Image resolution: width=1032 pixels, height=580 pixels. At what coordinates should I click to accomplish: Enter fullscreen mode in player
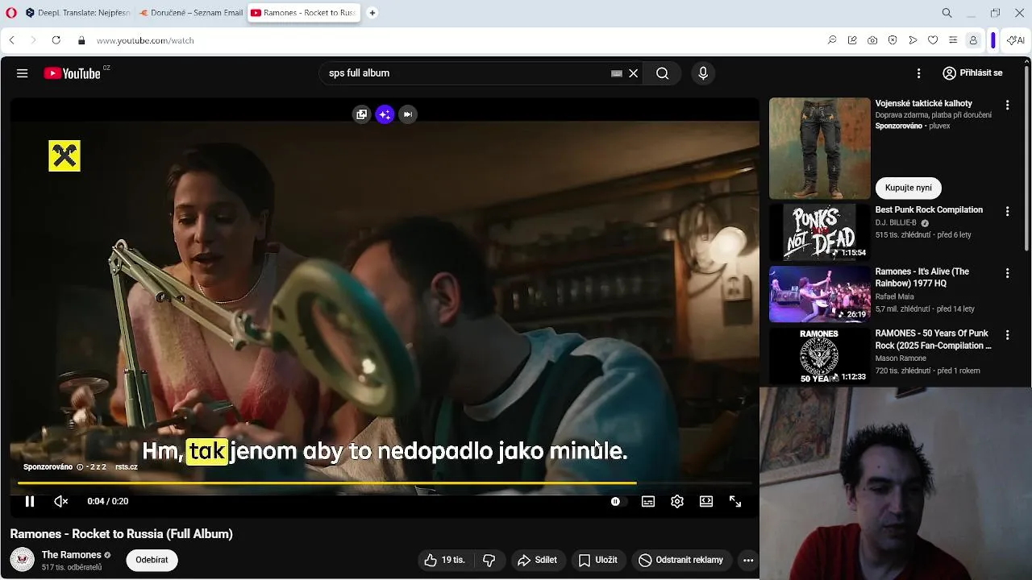[735, 501]
